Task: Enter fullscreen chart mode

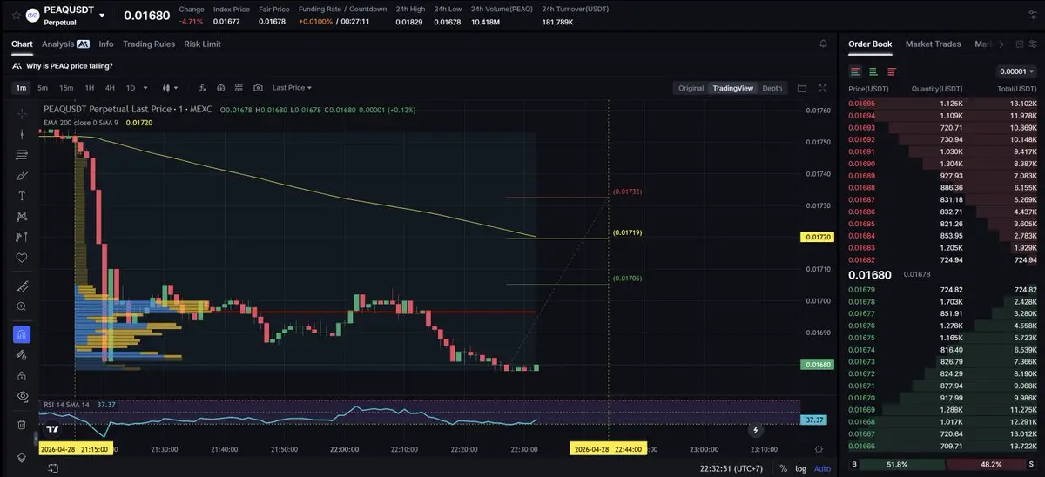Action: pyautogui.click(x=823, y=88)
